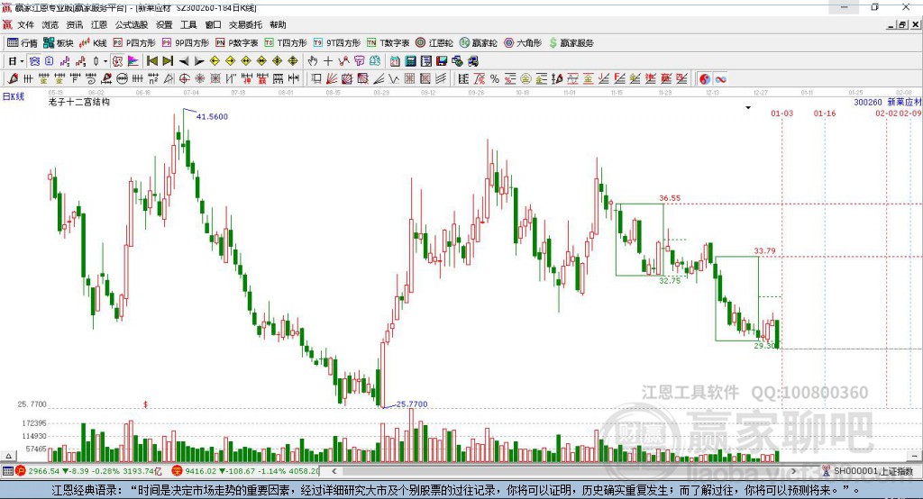The image size is (923, 499).
Task: Click the 33.79 box price label
Action: click(764, 251)
